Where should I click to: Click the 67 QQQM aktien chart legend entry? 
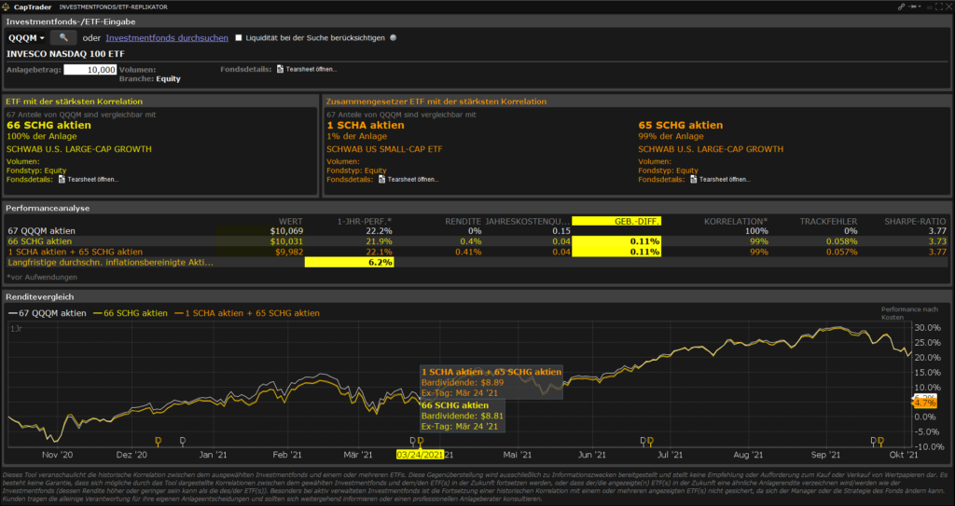pos(47,313)
